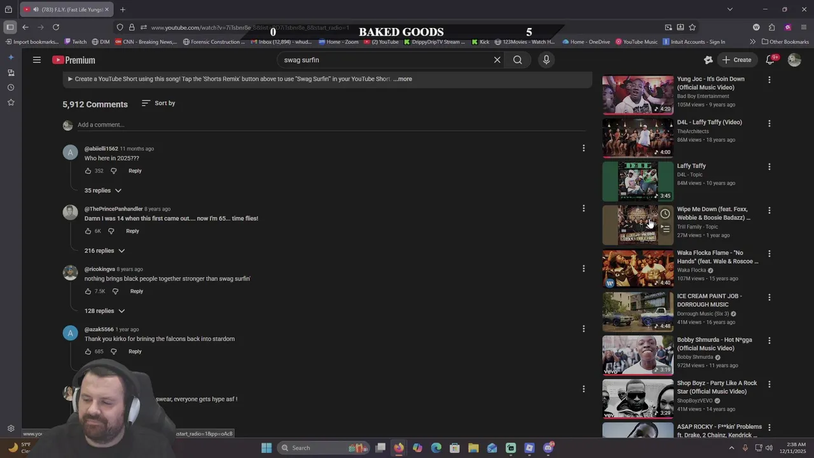
Task: Open the sidebar history clock icon
Action: point(11,87)
